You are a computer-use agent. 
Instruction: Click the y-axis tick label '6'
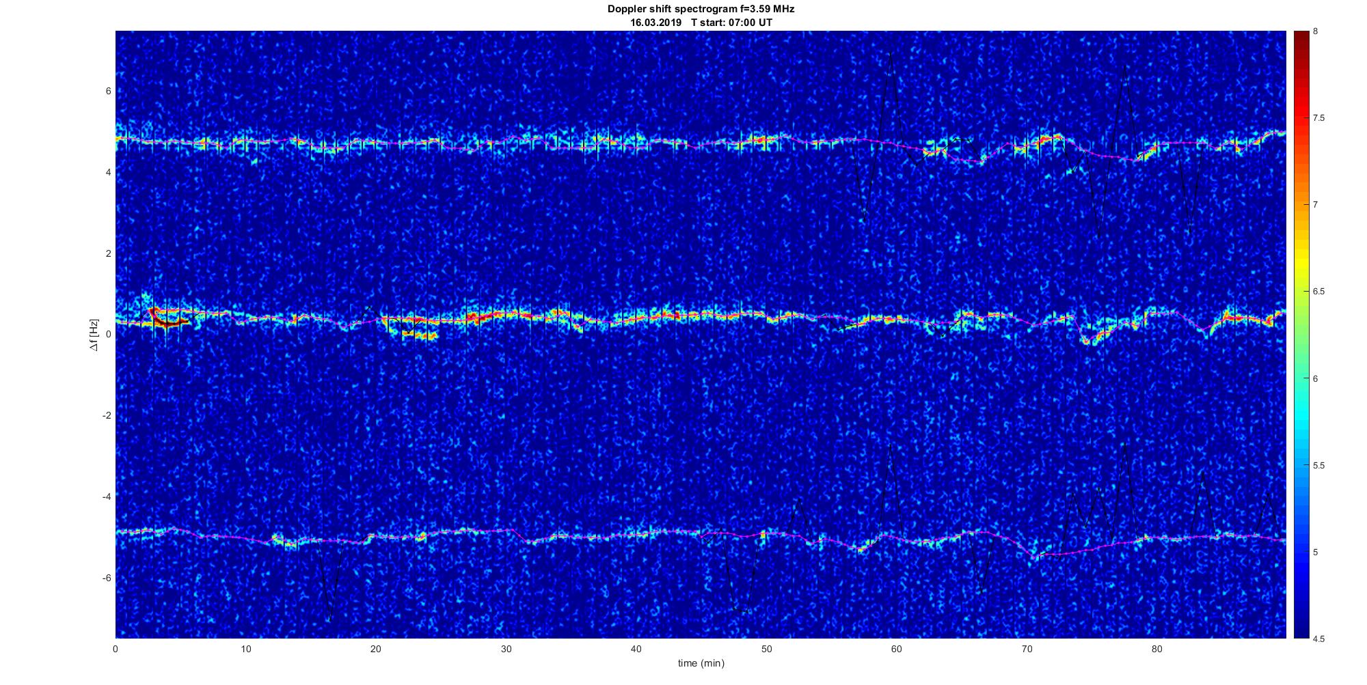tap(108, 91)
